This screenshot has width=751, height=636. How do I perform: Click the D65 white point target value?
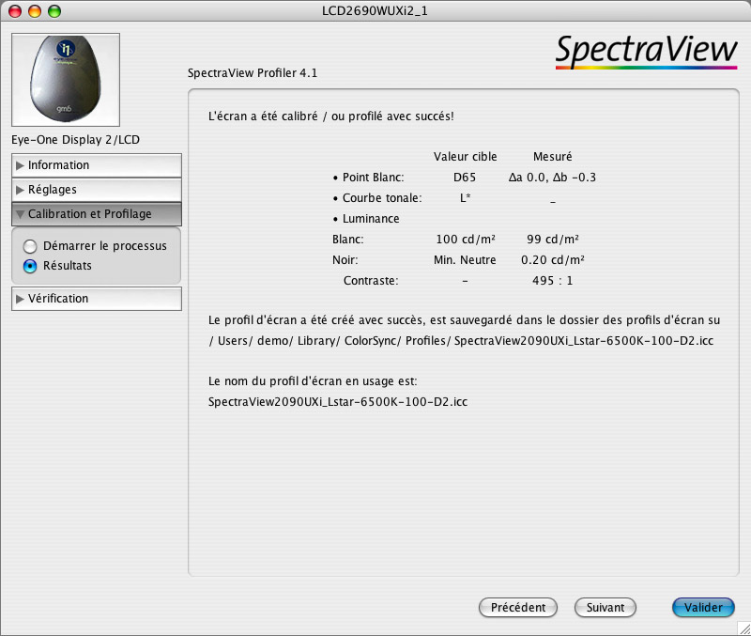click(465, 178)
